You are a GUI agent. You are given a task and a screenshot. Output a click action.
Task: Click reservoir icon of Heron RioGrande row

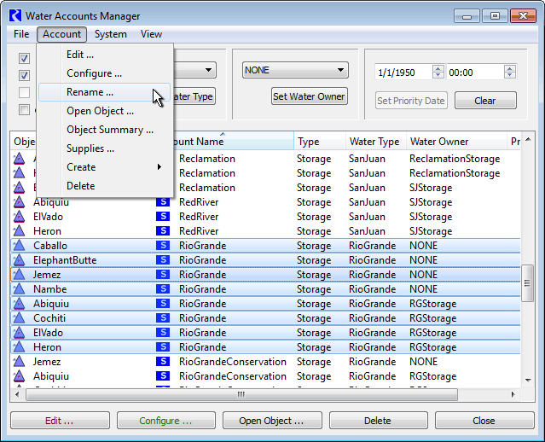tap(19, 347)
